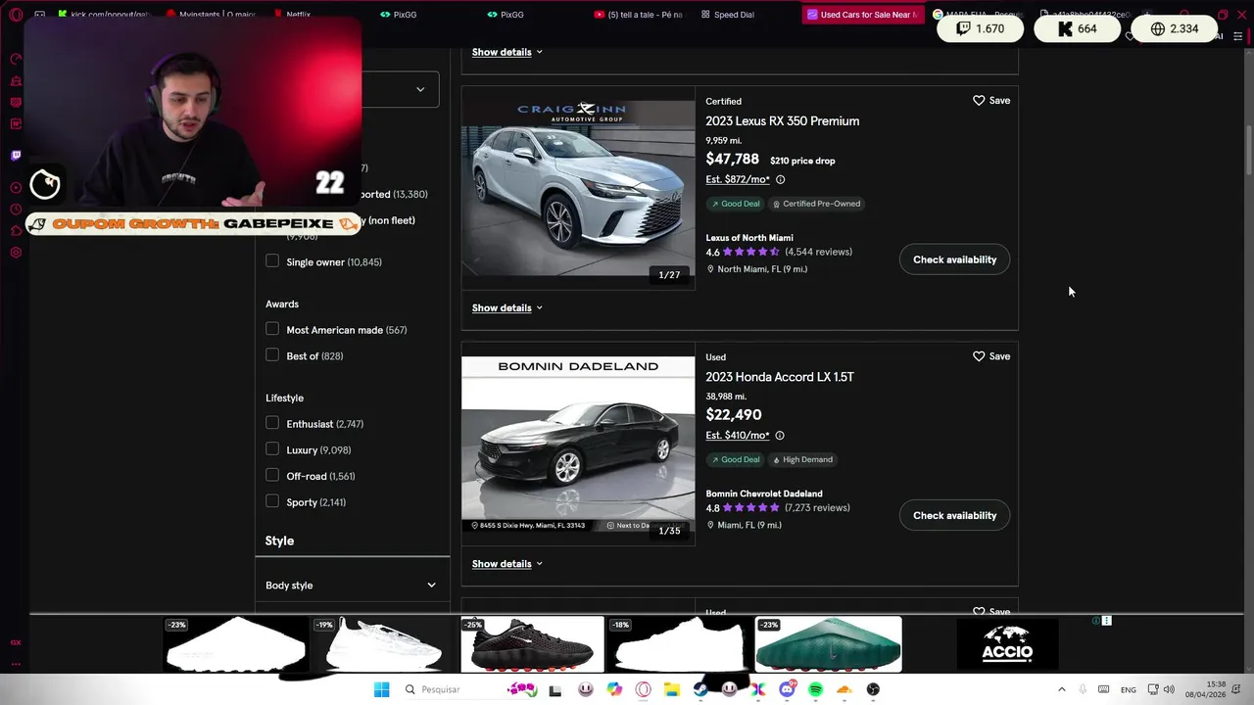Expand Show details for the Honda Accord
Viewport: 1254px width, 705px height.
coord(506,564)
